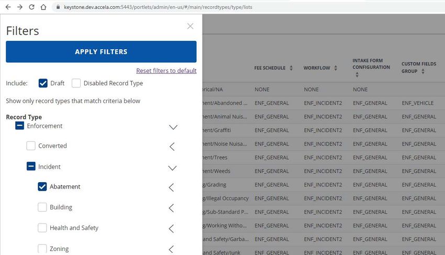Check the Health and Safety checkbox
Image resolution: width=445 pixels, height=255 pixels.
pos(42,228)
